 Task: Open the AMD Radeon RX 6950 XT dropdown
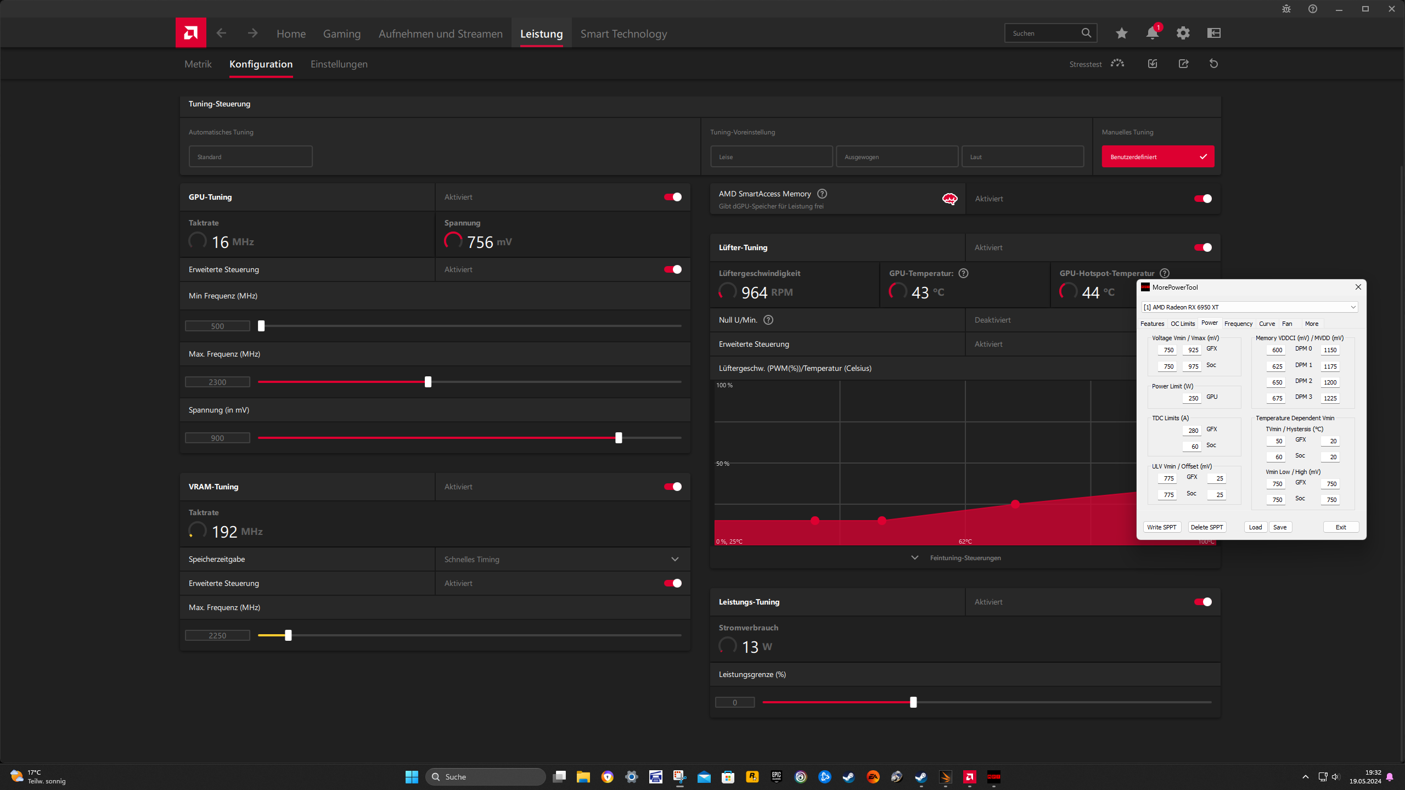click(x=1249, y=307)
